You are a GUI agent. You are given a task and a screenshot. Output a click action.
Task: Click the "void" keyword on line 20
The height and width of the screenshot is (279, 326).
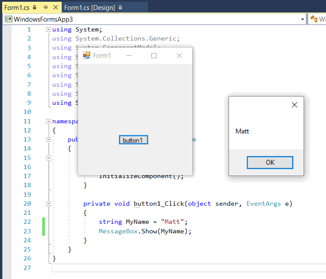tap(122, 204)
